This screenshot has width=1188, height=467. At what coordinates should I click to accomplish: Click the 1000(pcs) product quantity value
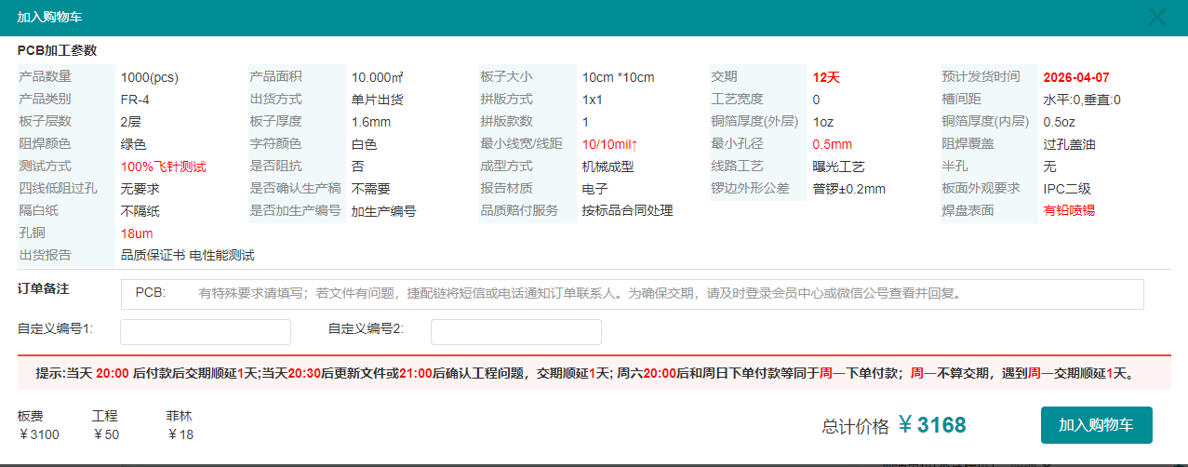click(x=149, y=77)
